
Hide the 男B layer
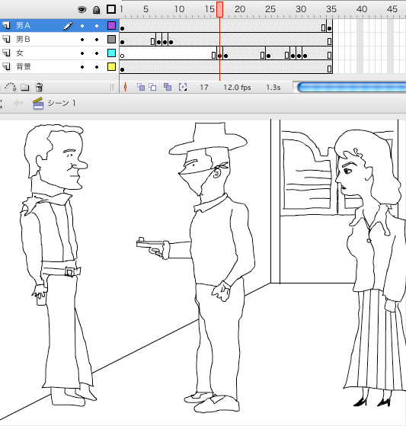(x=82, y=40)
